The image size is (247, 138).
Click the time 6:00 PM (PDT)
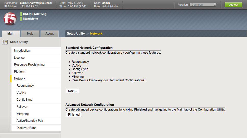point(77,6)
